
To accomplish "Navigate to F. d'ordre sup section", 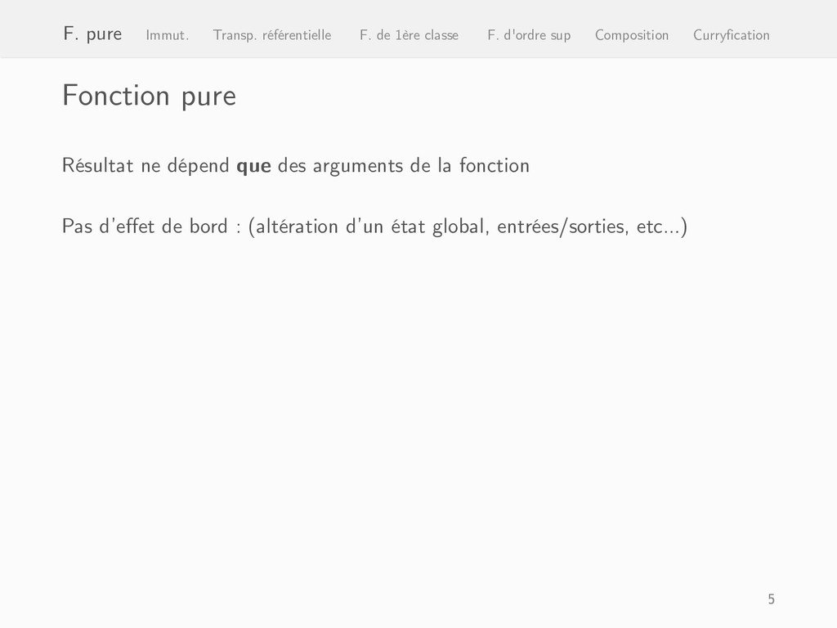I will coord(529,35).
